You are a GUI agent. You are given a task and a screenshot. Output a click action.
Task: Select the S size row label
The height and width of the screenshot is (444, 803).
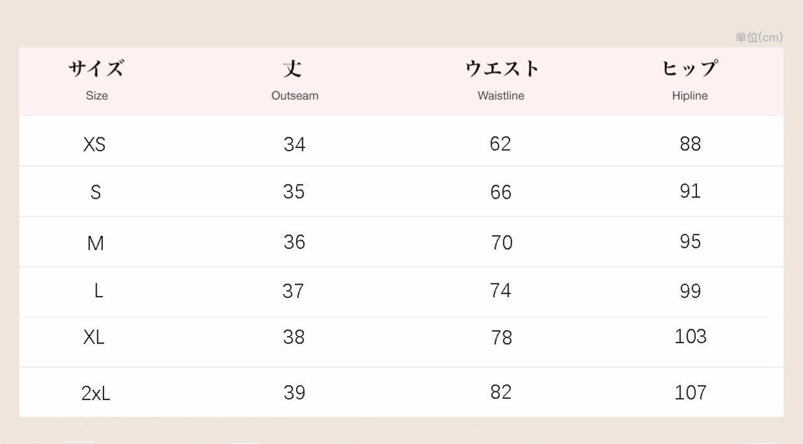click(x=95, y=192)
